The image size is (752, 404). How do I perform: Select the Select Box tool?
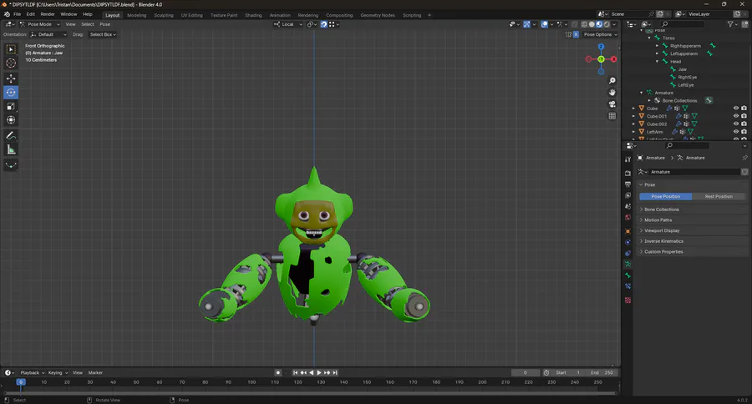tap(11, 49)
